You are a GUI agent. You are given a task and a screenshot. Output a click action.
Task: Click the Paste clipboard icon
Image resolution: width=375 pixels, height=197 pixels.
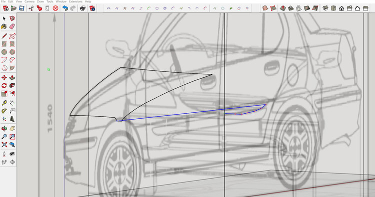(x=47, y=8)
